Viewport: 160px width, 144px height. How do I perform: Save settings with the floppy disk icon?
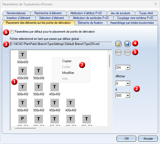(x=127, y=44)
